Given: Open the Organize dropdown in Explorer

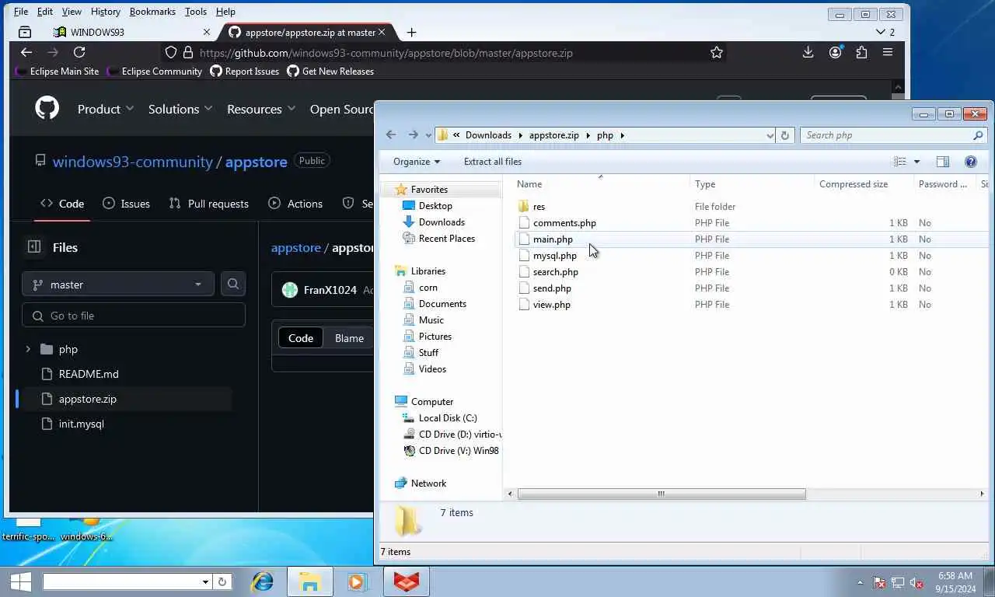Looking at the screenshot, I should point(417,162).
